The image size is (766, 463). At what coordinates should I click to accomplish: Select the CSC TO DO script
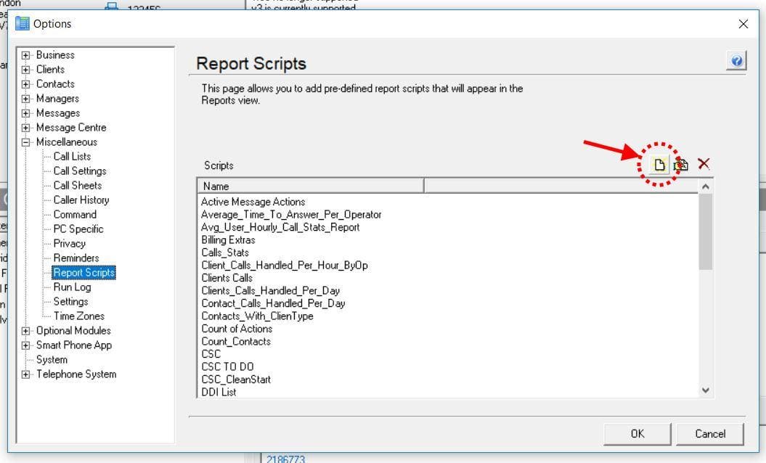coord(228,366)
